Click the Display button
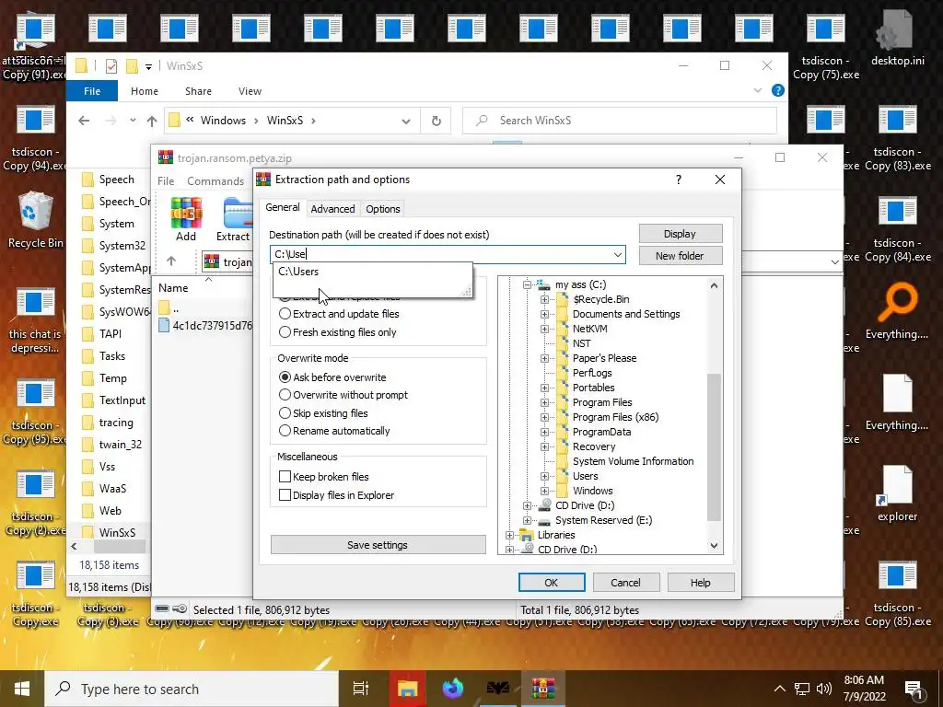 [681, 234]
